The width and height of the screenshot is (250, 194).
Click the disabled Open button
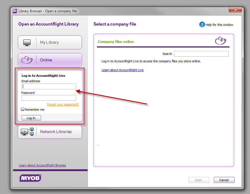(x=199, y=180)
